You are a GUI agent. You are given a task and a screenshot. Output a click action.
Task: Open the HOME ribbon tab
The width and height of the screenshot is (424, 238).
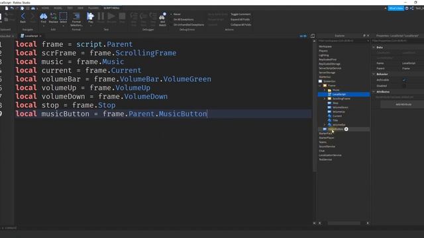45,8
